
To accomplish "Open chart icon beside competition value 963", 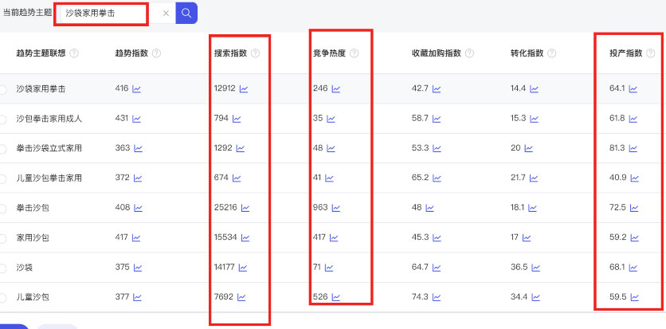I will coord(336,208).
